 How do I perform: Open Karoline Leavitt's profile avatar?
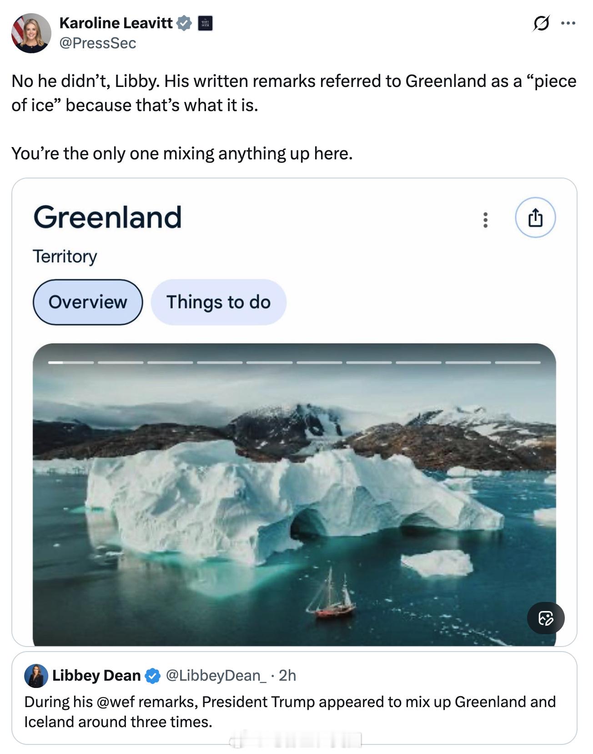31,33
